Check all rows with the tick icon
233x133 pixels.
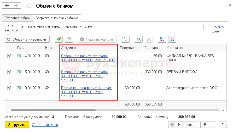[x=59, y=39]
